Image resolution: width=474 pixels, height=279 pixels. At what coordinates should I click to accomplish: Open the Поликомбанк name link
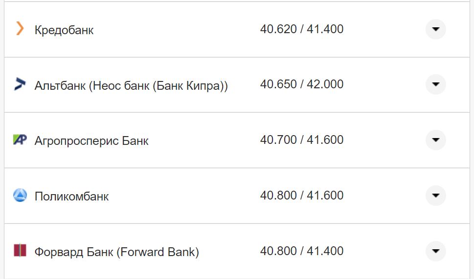[71, 197]
